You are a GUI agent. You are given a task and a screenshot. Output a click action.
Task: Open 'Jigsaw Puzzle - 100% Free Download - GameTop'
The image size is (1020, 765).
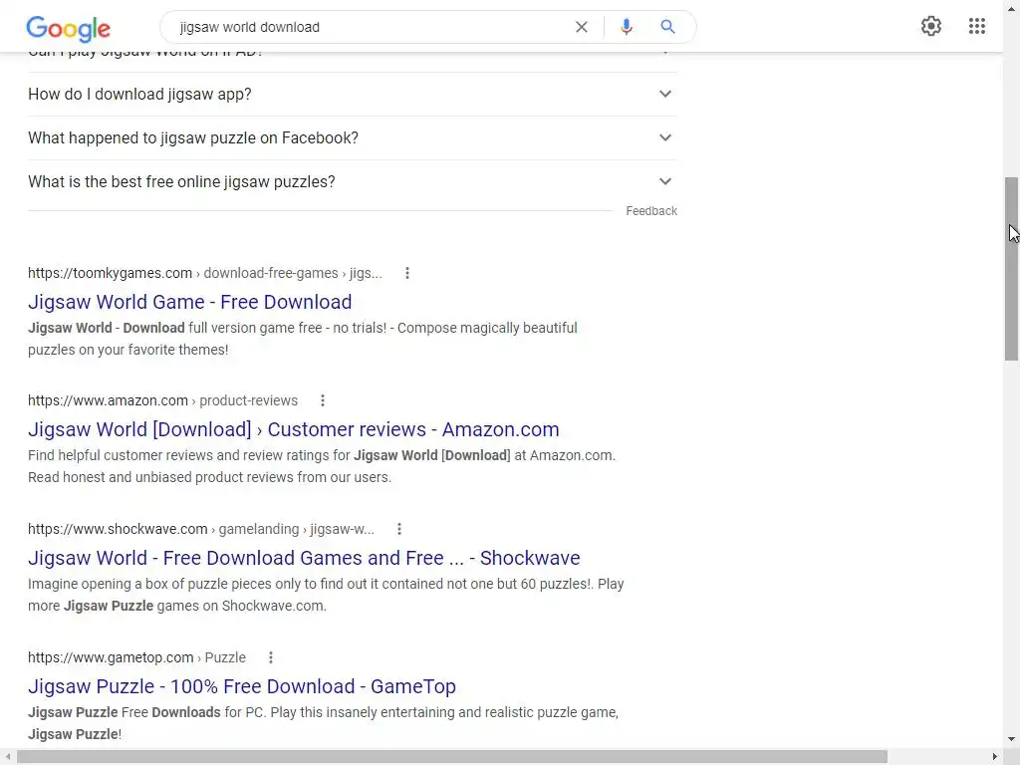coord(242,686)
